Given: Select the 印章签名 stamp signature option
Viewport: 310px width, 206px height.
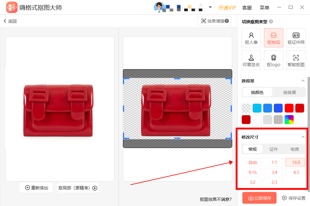Looking at the screenshot, I should (x=251, y=60).
